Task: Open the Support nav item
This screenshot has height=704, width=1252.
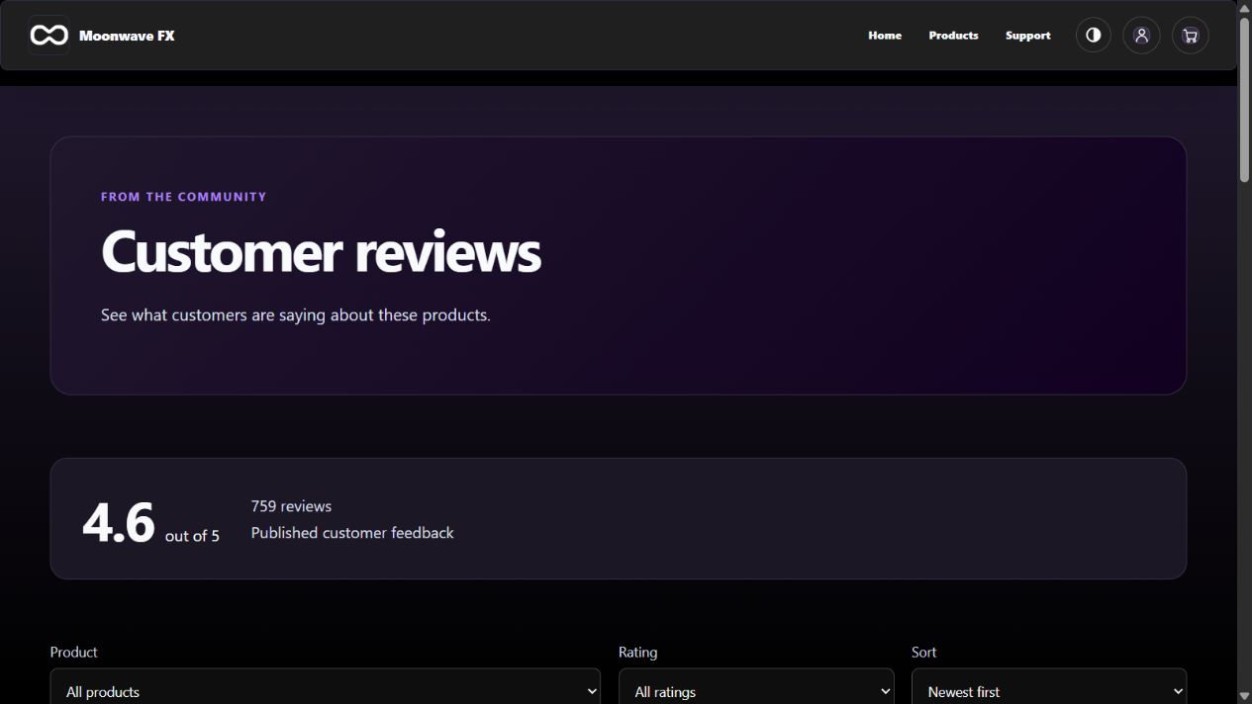Action: point(1028,36)
